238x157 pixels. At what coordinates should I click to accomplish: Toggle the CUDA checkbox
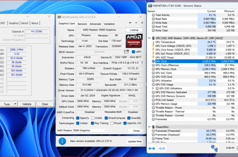click(93, 118)
